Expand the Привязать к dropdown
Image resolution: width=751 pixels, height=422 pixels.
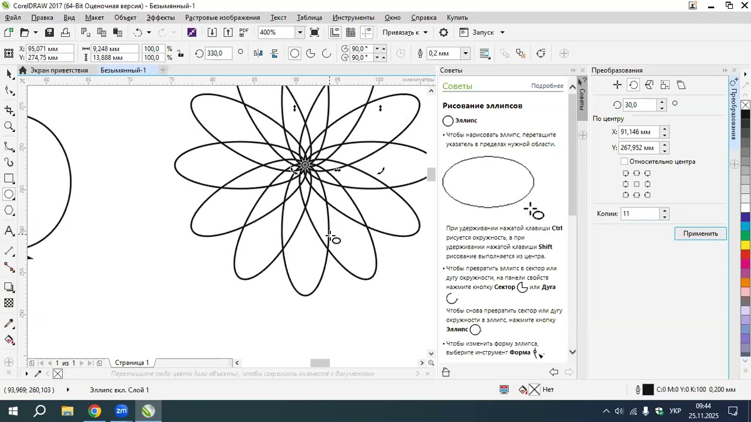(x=425, y=32)
